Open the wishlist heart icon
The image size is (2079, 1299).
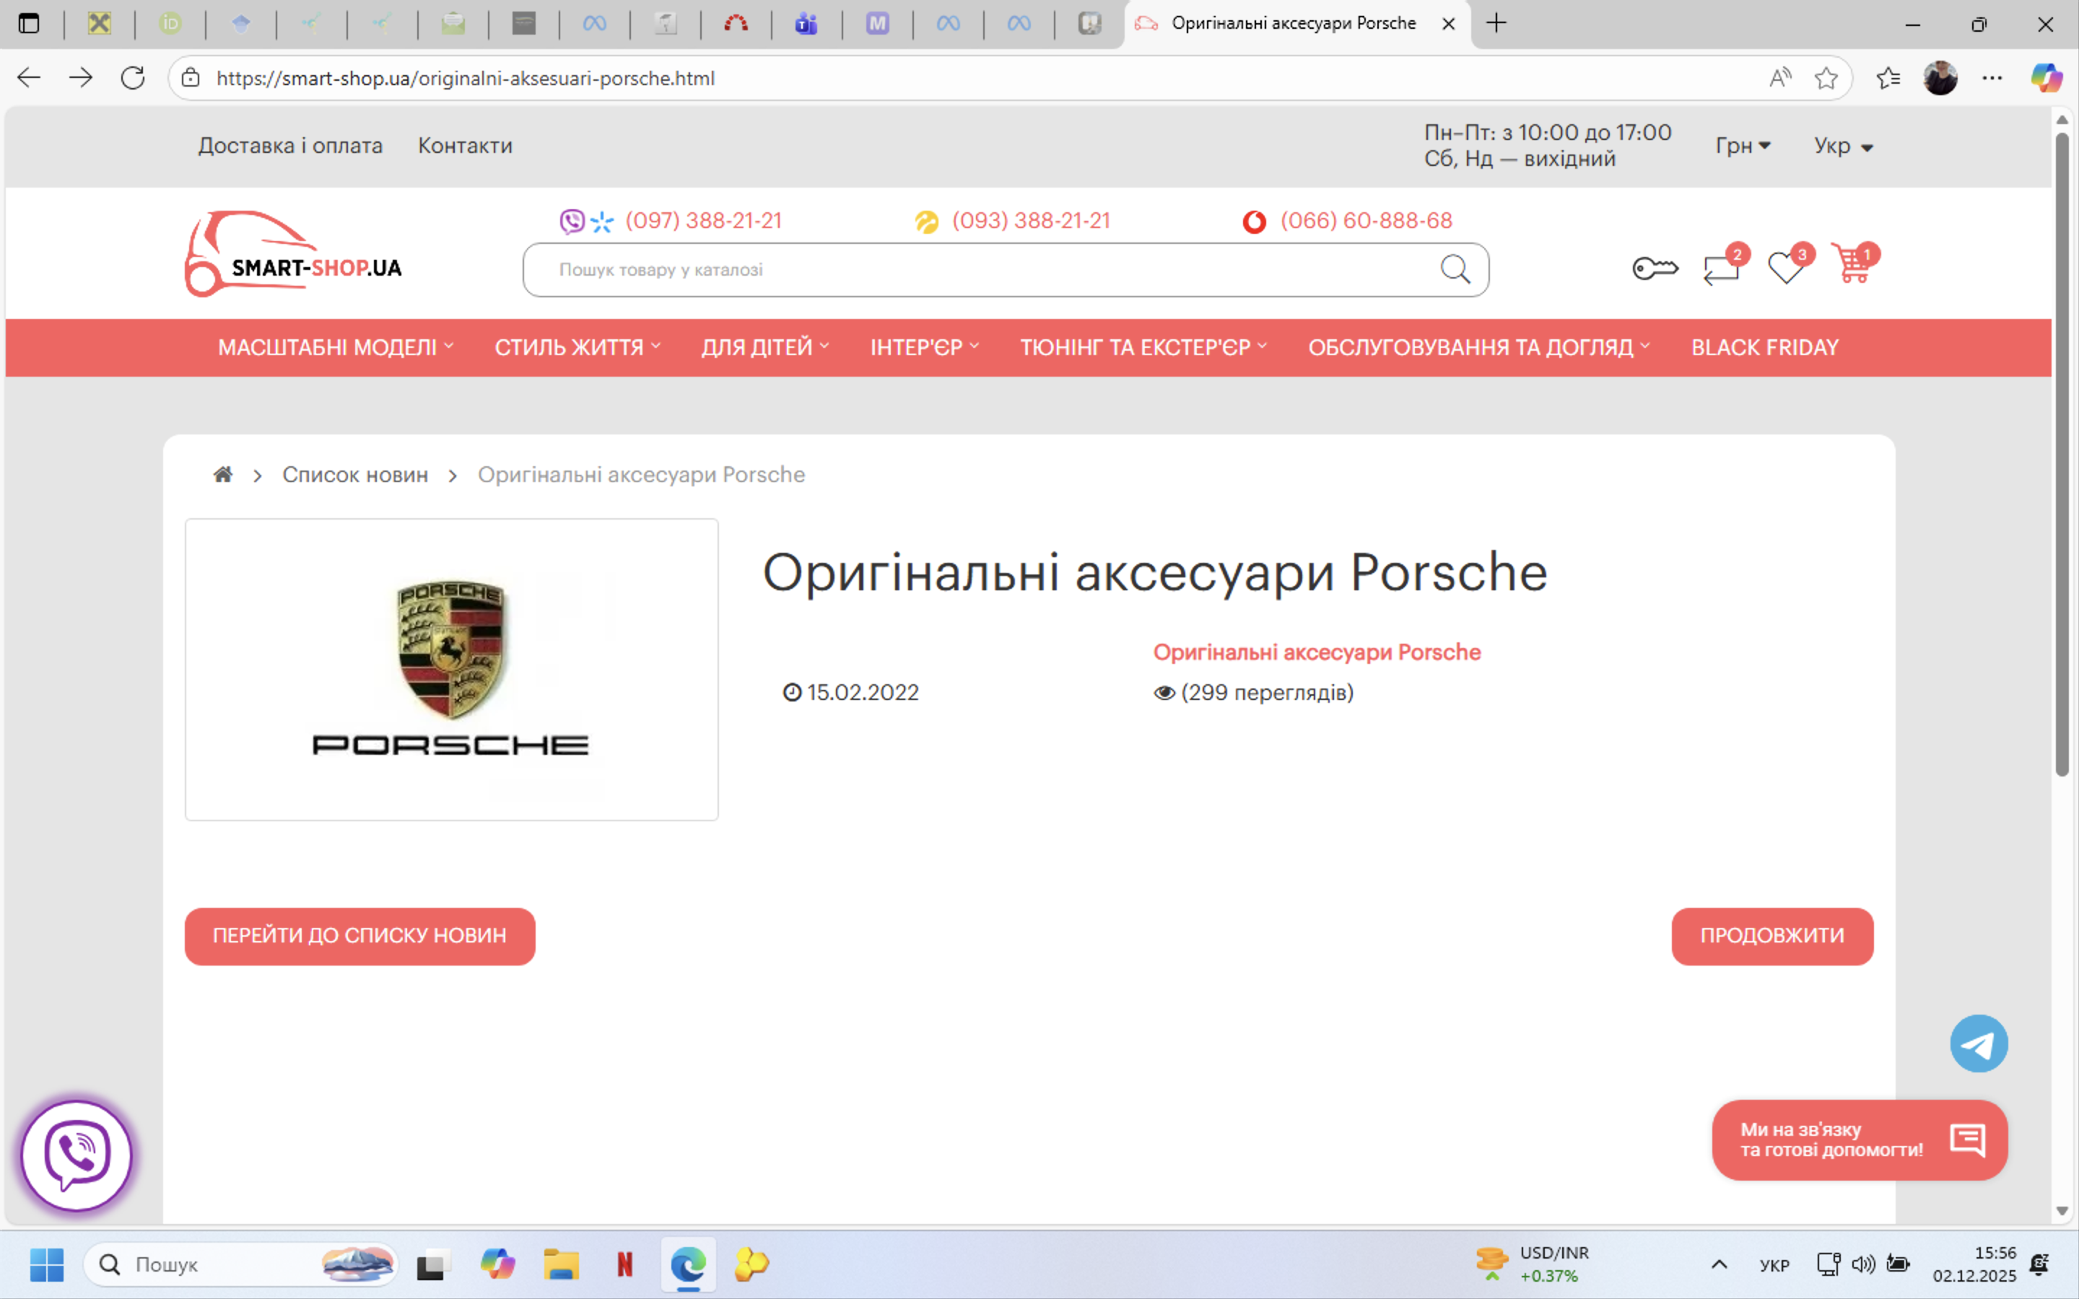[x=1786, y=268]
